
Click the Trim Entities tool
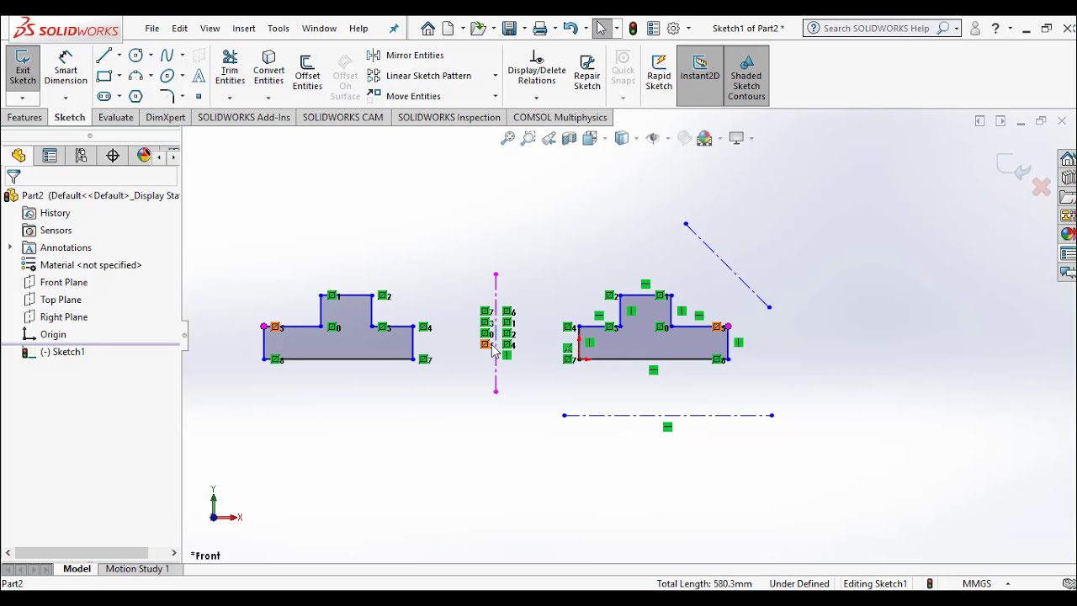[x=230, y=67]
